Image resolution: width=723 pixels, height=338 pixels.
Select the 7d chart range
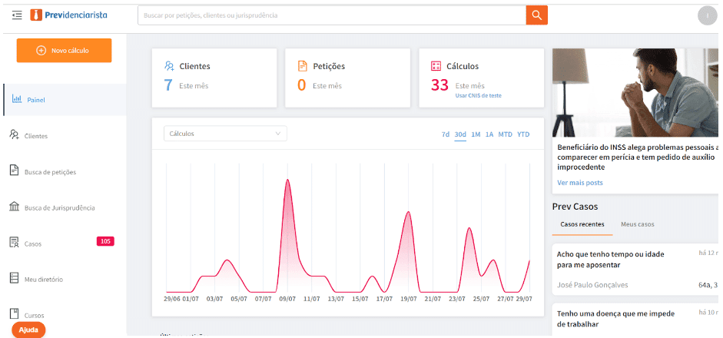(x=446, y=134)
